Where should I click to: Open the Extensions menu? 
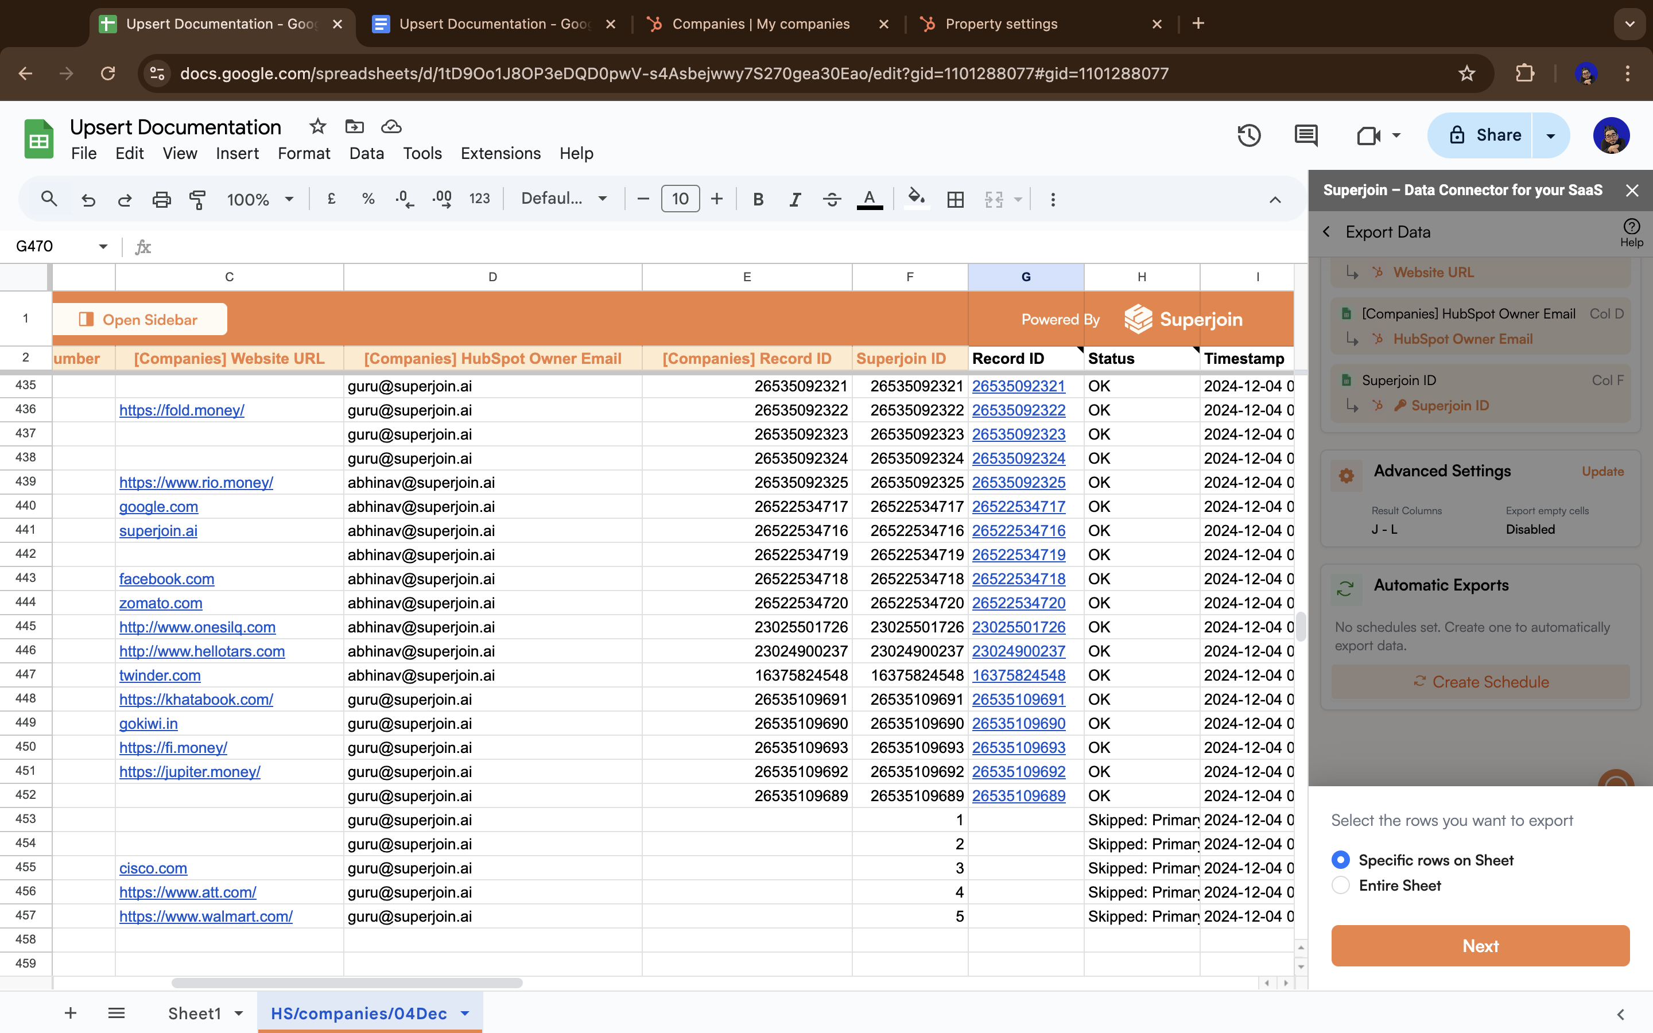coord(500,153)
